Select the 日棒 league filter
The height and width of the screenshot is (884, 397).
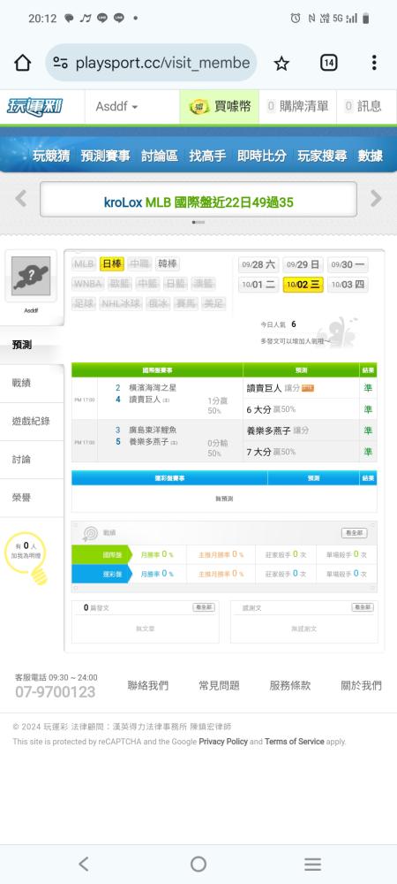112,263
